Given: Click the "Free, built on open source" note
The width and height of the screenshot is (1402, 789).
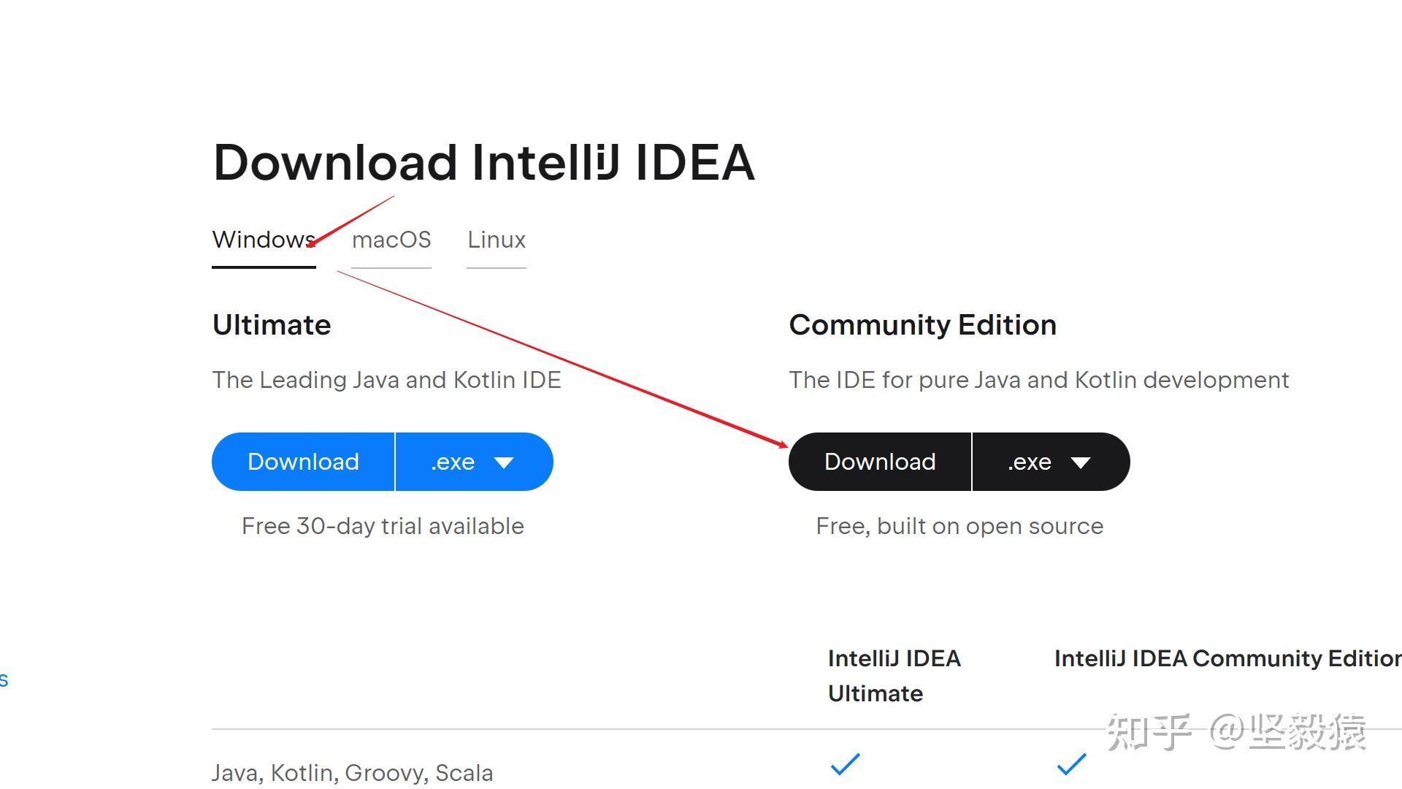Looking at the screenshot, I should 959,526.
